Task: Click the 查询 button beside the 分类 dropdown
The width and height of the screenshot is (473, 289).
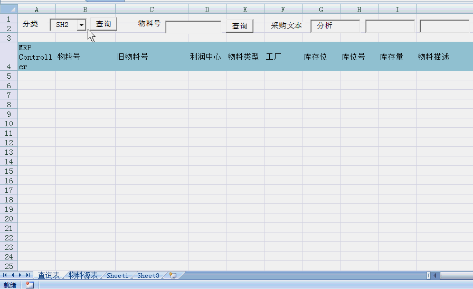Action: [103, 24]
